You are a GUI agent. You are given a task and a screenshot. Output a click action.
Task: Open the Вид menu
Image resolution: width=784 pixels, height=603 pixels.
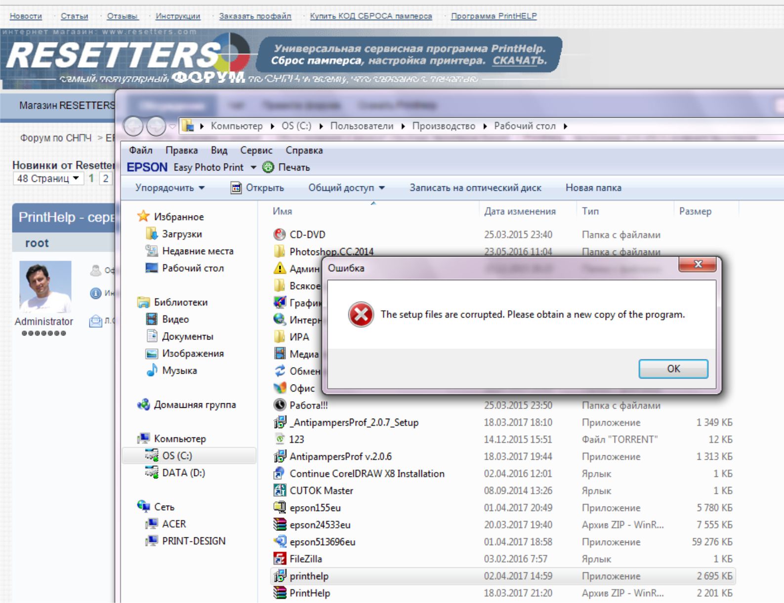click(x=219, y=150)
